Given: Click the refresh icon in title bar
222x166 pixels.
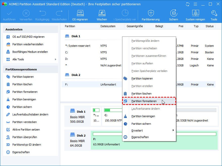Looking at the screenshot, I should pyautogui.click(x=188, y=4).
